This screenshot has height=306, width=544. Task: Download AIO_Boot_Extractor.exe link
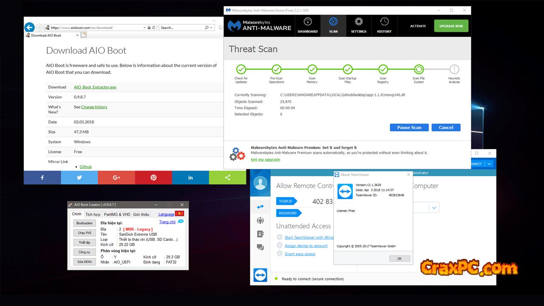coord(95,87)
